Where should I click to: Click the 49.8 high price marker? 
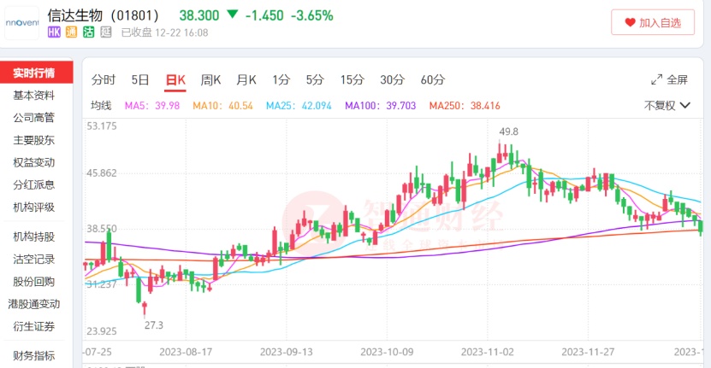click(509, 131)
